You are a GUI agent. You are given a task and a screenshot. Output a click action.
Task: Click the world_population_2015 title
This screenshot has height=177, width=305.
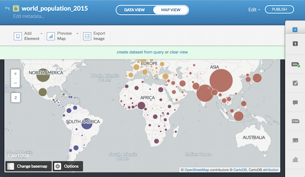pyautogui.click(x=54, y=8)
